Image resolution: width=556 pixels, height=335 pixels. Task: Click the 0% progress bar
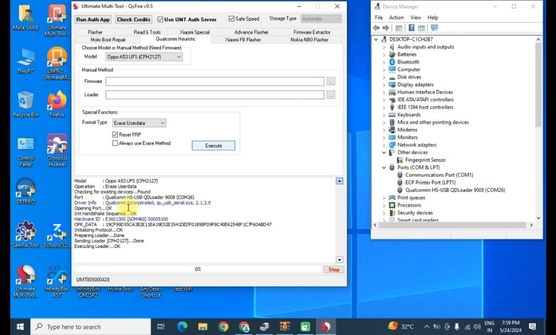point(198,269)
